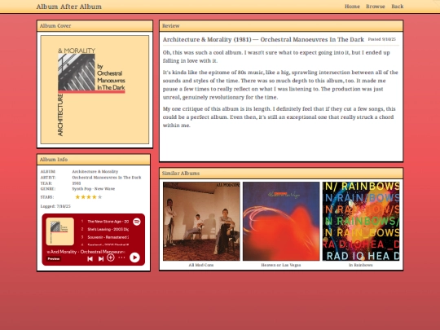Click the fifth gray rating star
440x330 pixels.
[x=100, y=197]
